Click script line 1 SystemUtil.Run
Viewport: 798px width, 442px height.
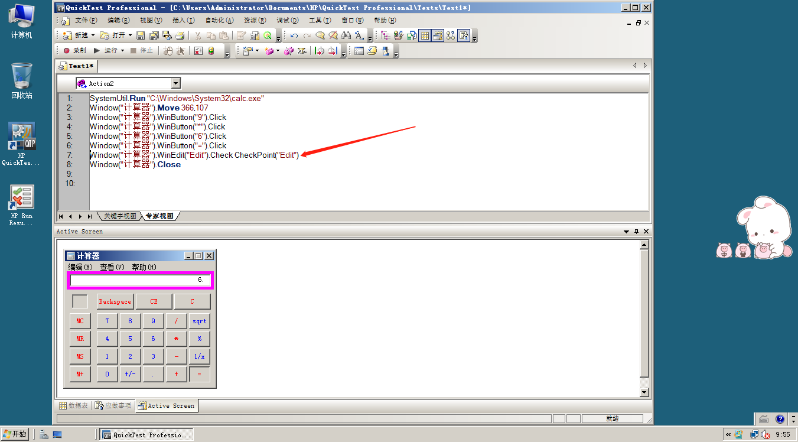[177, 98]
